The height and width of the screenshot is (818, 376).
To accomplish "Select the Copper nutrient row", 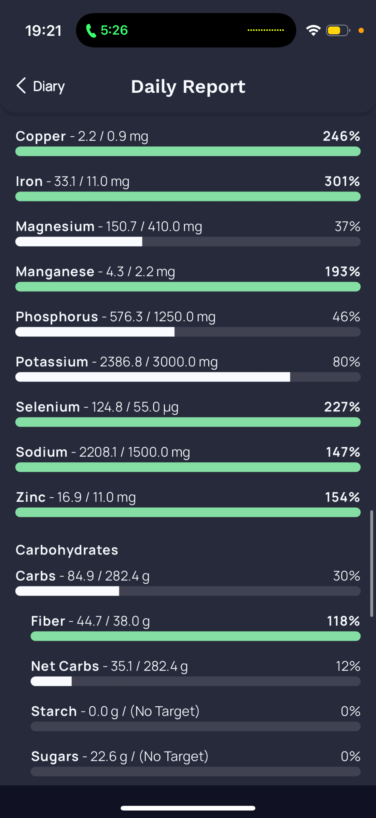I will click(x=188, y=143).
